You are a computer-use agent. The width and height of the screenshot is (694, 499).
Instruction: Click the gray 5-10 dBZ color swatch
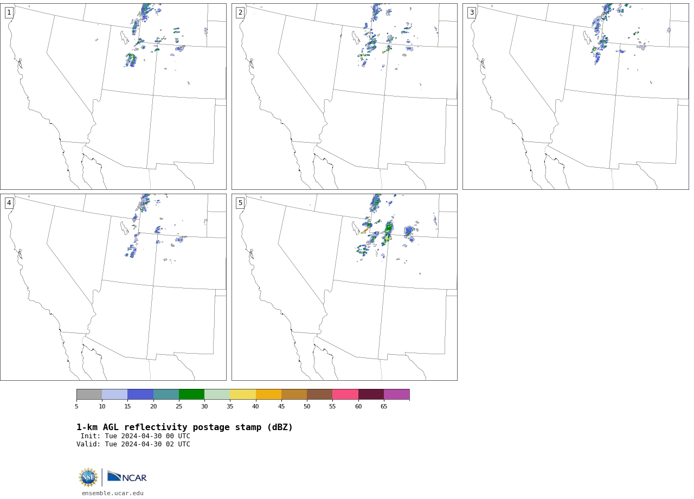pos(89,394)
